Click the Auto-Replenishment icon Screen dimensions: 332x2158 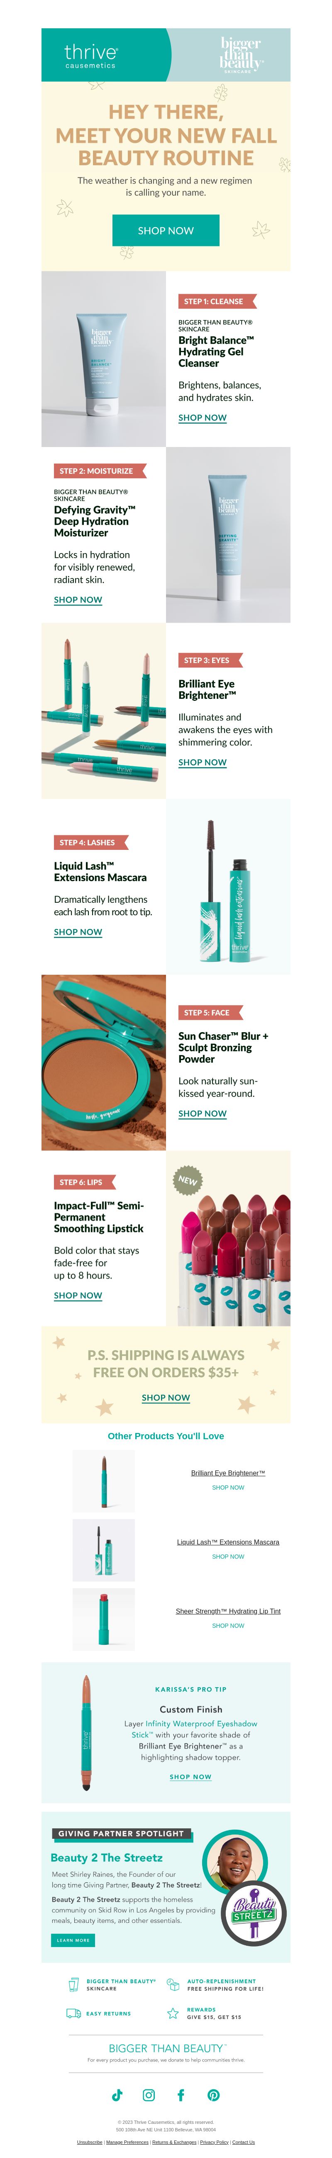[x=173, y=1984]
